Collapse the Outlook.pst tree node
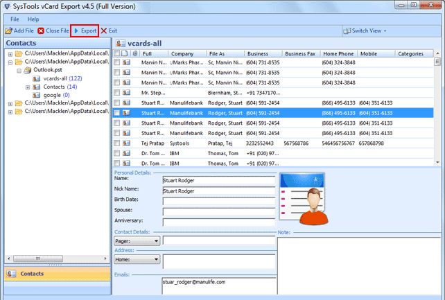Image resolution: width=445 pixels, height=300 pixels. pos(19,71)
